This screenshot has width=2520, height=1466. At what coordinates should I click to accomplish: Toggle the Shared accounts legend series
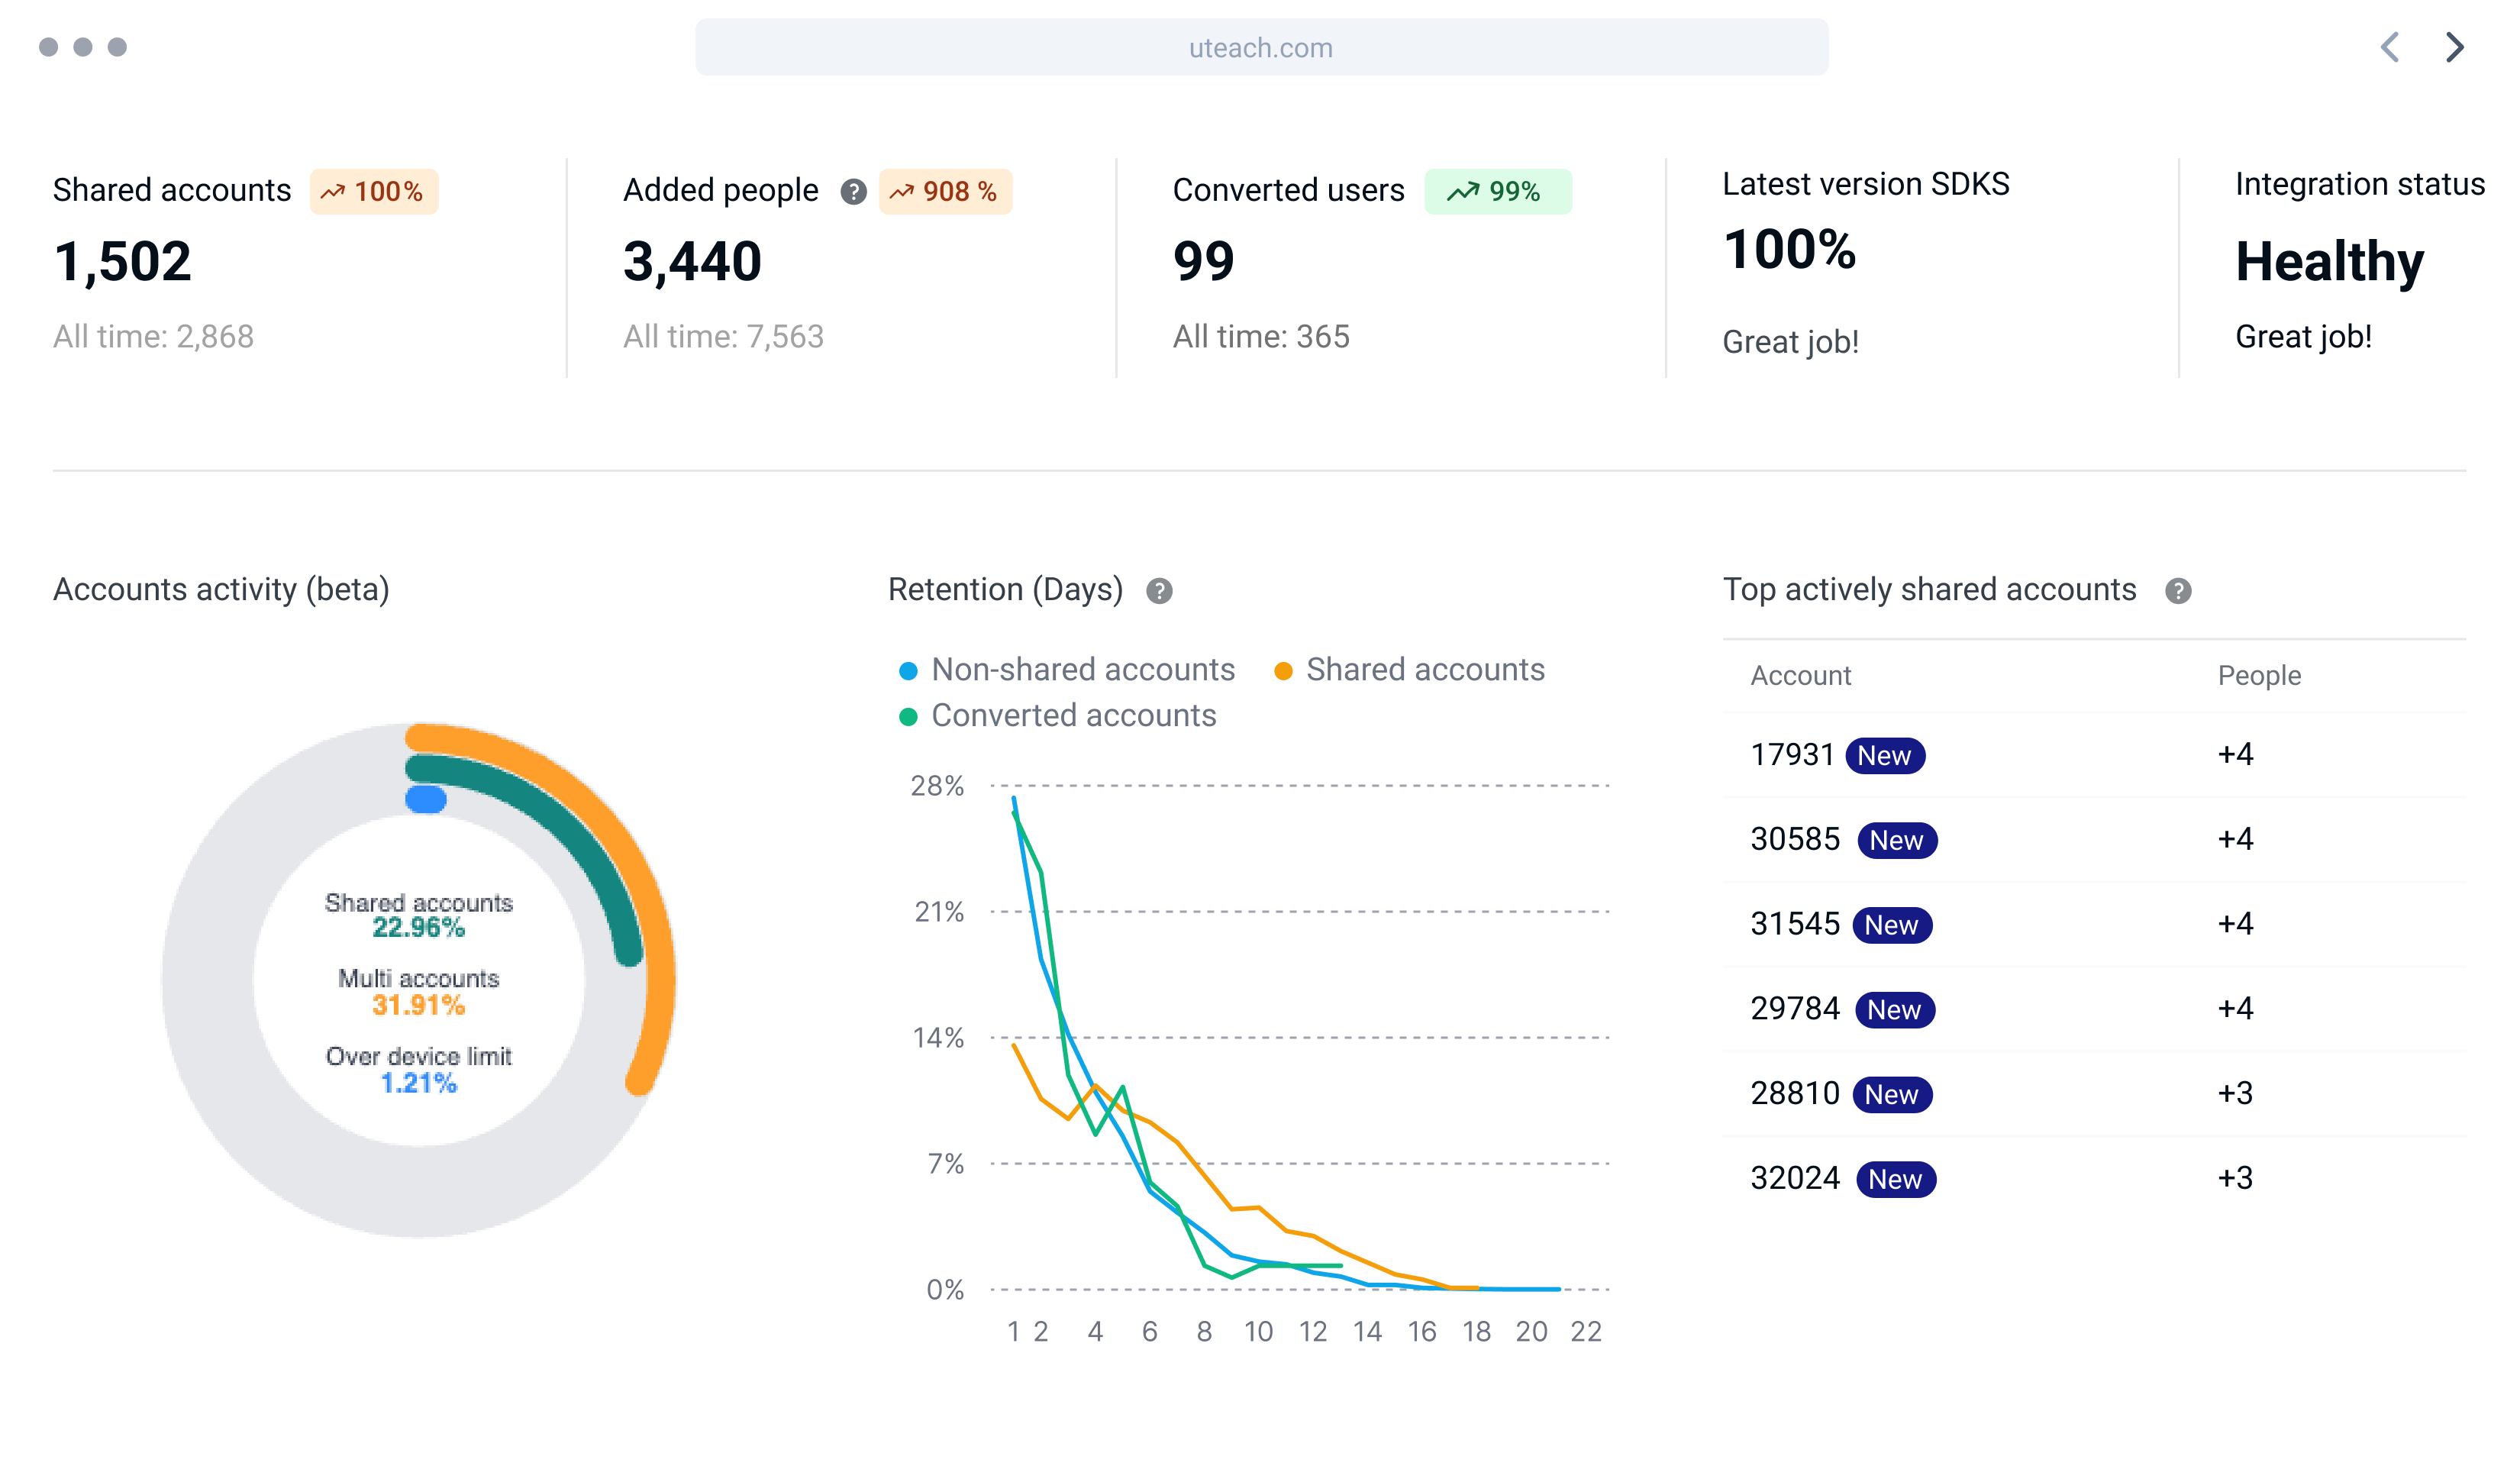[x=1410, y=669]
